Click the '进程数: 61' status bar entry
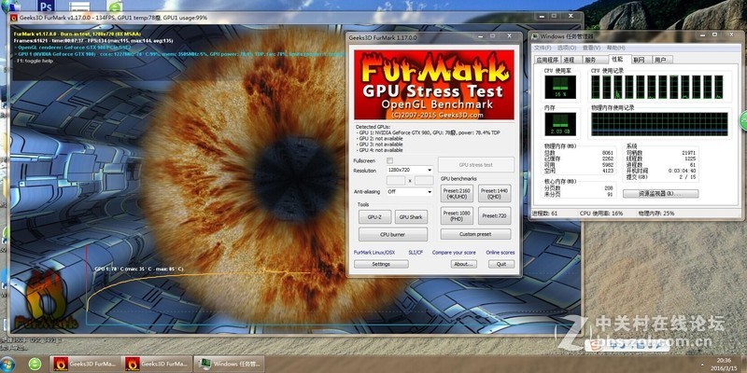 click(544, 214)
